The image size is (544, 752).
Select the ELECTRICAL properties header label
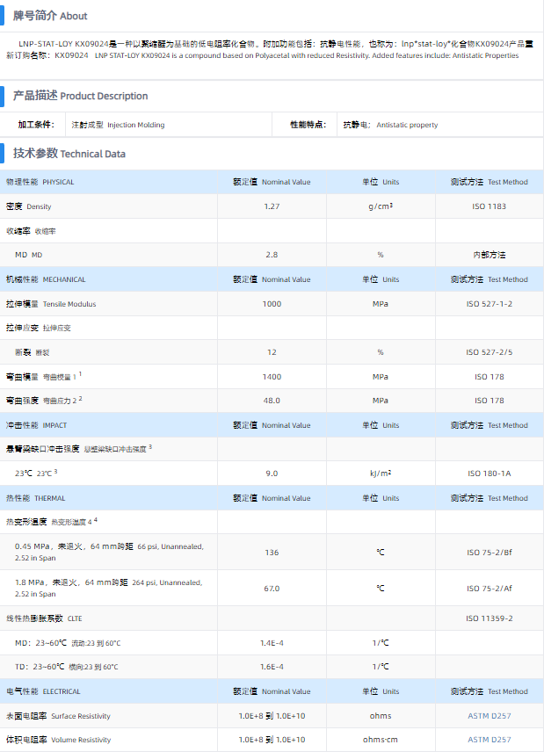[x=43, y=691]
